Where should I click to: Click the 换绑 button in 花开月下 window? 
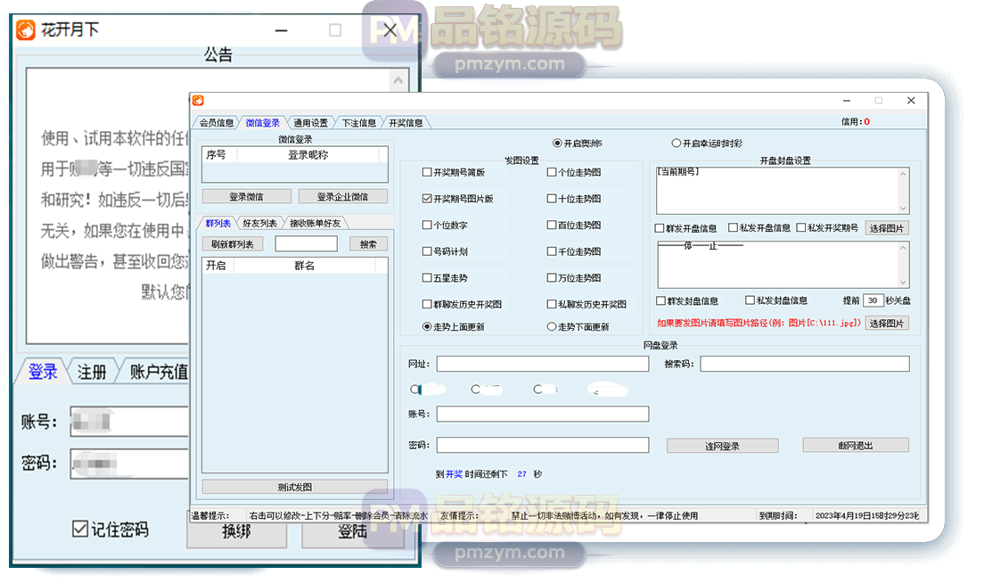click(x=236, y=532)
